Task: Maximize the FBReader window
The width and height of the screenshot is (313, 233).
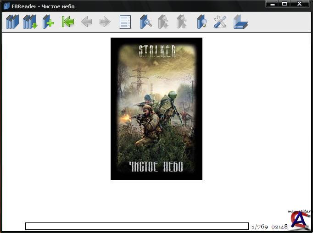Action: [285, 4]
